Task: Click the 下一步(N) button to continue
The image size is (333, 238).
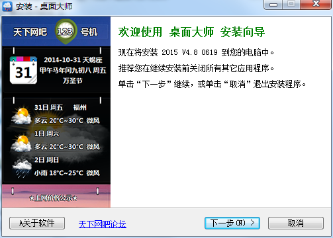Action: point(232,223)
